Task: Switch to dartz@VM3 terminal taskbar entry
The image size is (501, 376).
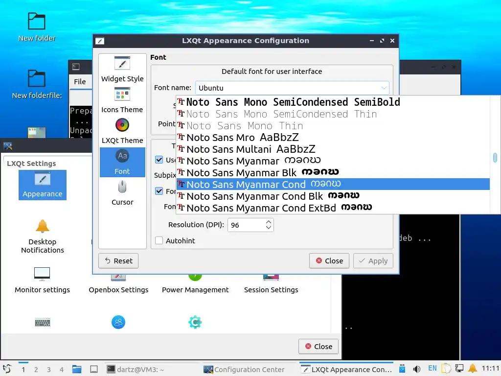Action: pyautogui.click(x=153, y=369)
